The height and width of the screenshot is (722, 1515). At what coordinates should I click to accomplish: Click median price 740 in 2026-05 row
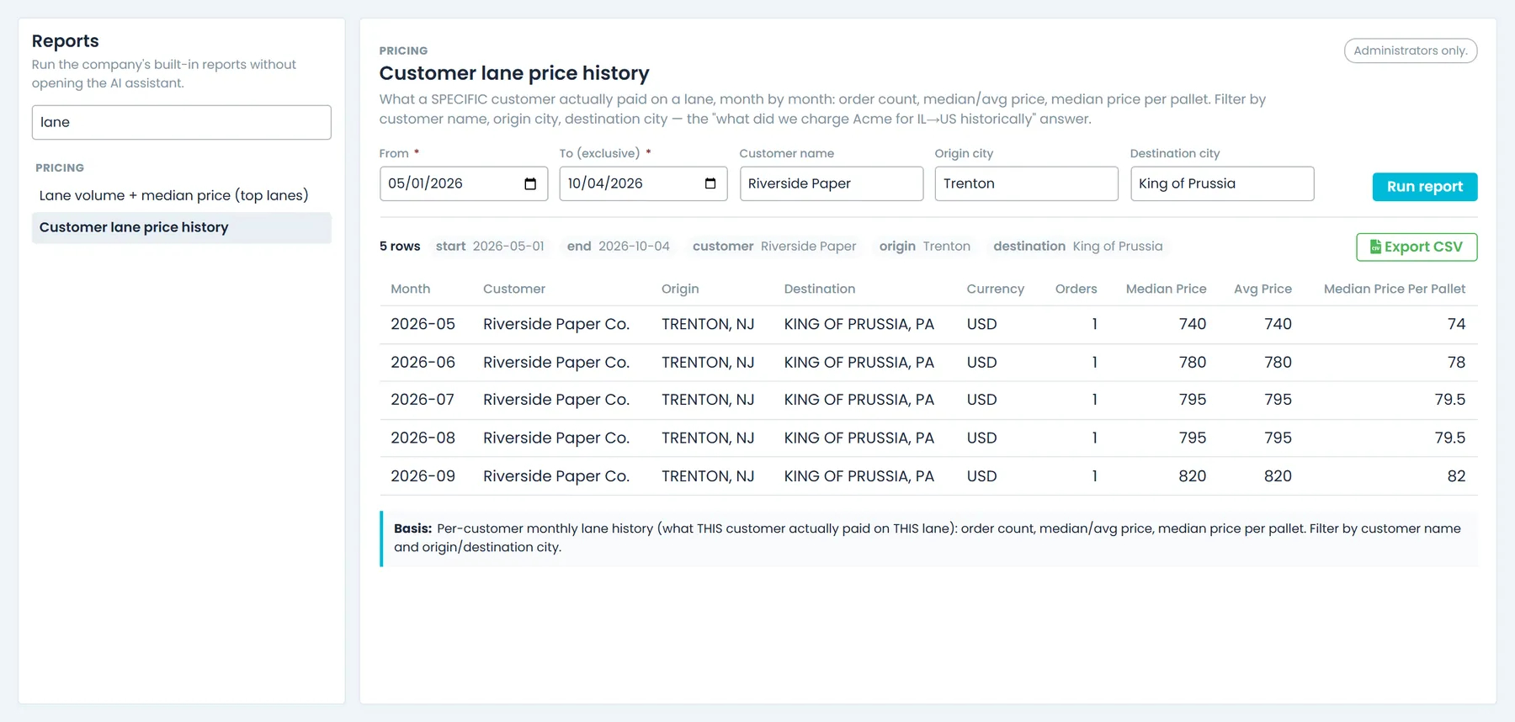pos(1193,324)
